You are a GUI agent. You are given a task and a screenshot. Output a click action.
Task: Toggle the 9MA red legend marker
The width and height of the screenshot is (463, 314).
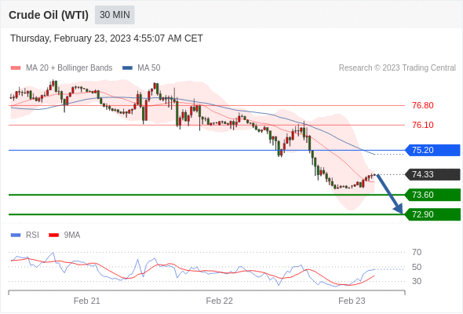[53, 235]
